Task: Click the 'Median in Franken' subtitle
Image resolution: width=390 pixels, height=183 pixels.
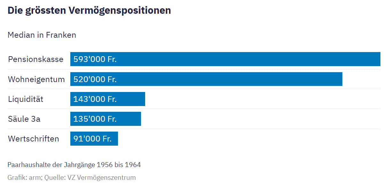Action: (42, 35)
